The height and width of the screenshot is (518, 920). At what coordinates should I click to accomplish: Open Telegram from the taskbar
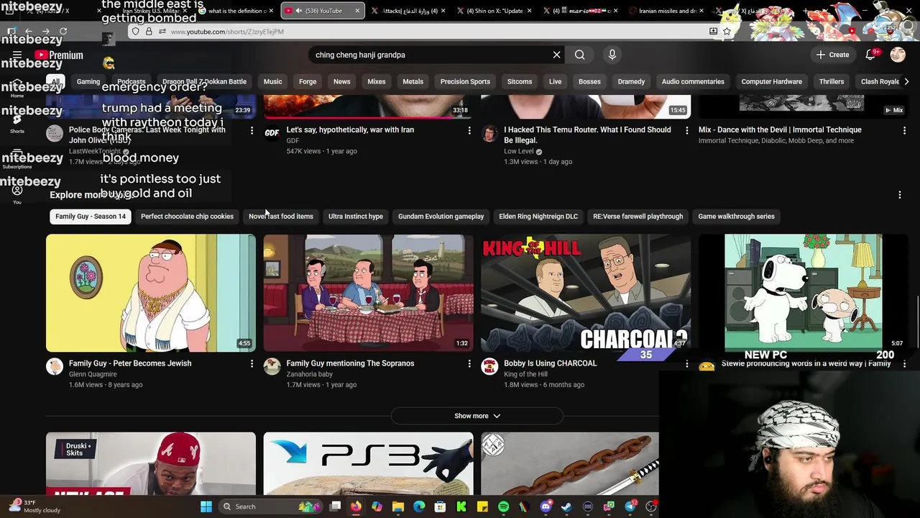[x=630, y=506]
